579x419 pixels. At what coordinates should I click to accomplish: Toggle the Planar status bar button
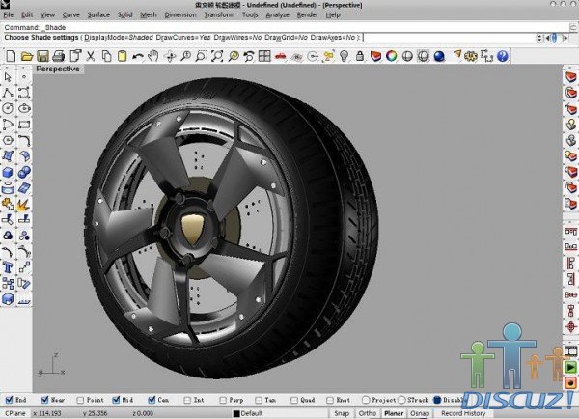click(394, 413)
